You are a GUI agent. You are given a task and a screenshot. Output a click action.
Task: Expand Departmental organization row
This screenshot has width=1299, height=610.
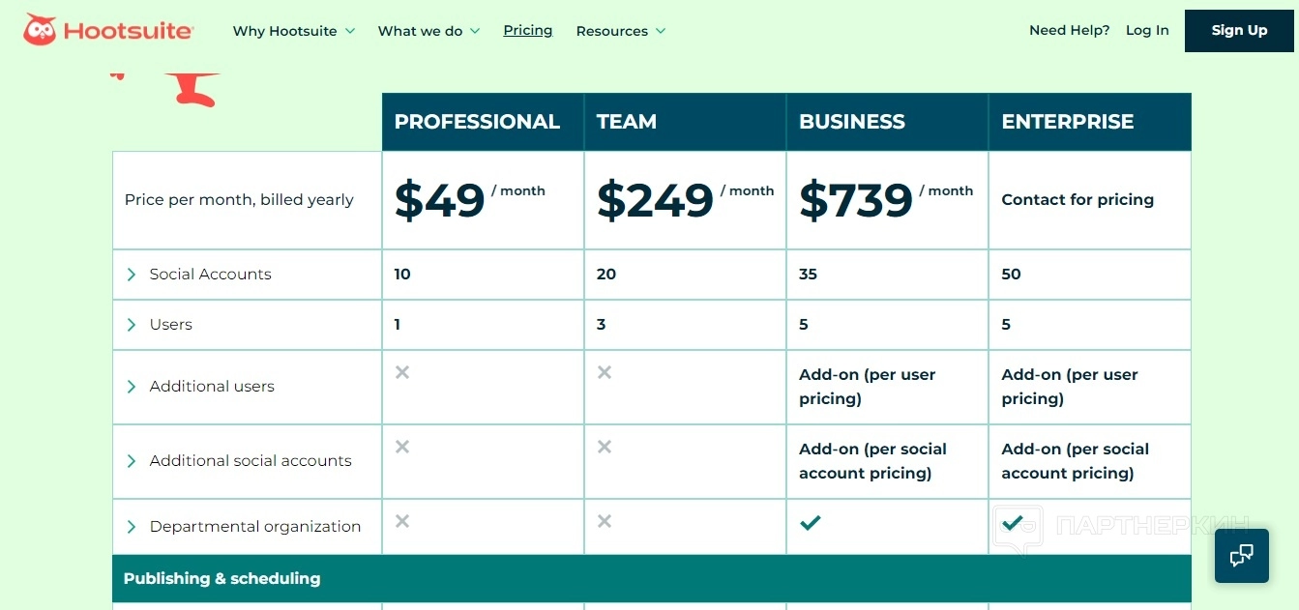132,527
